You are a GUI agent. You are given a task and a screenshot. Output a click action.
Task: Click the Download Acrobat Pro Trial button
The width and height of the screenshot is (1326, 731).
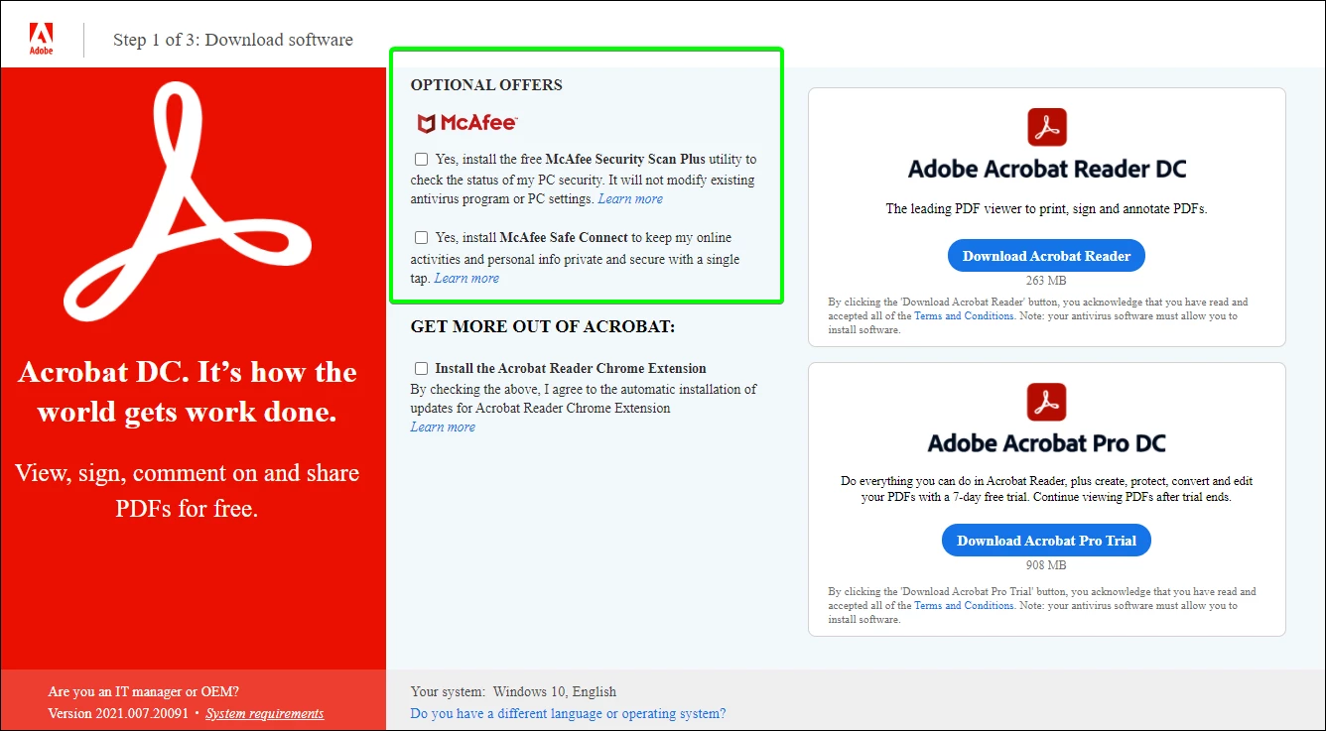pyautogui.click(x=1046, y=541)
